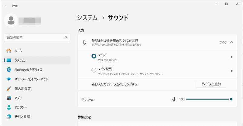
Task: Click the デバイスの追加 button
Action: tap(211, 84)
